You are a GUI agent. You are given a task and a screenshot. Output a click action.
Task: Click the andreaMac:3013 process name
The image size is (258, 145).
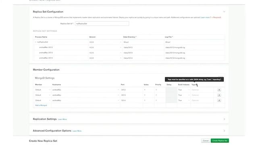[46, 53]
